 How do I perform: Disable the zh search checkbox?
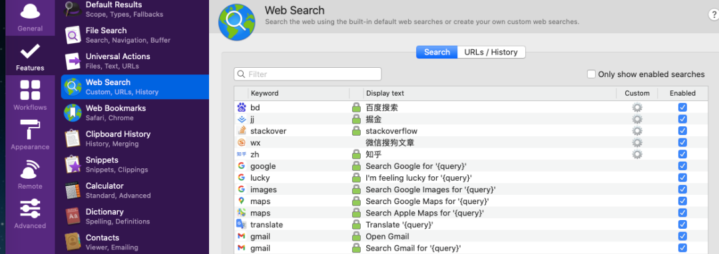pos(683,154)
